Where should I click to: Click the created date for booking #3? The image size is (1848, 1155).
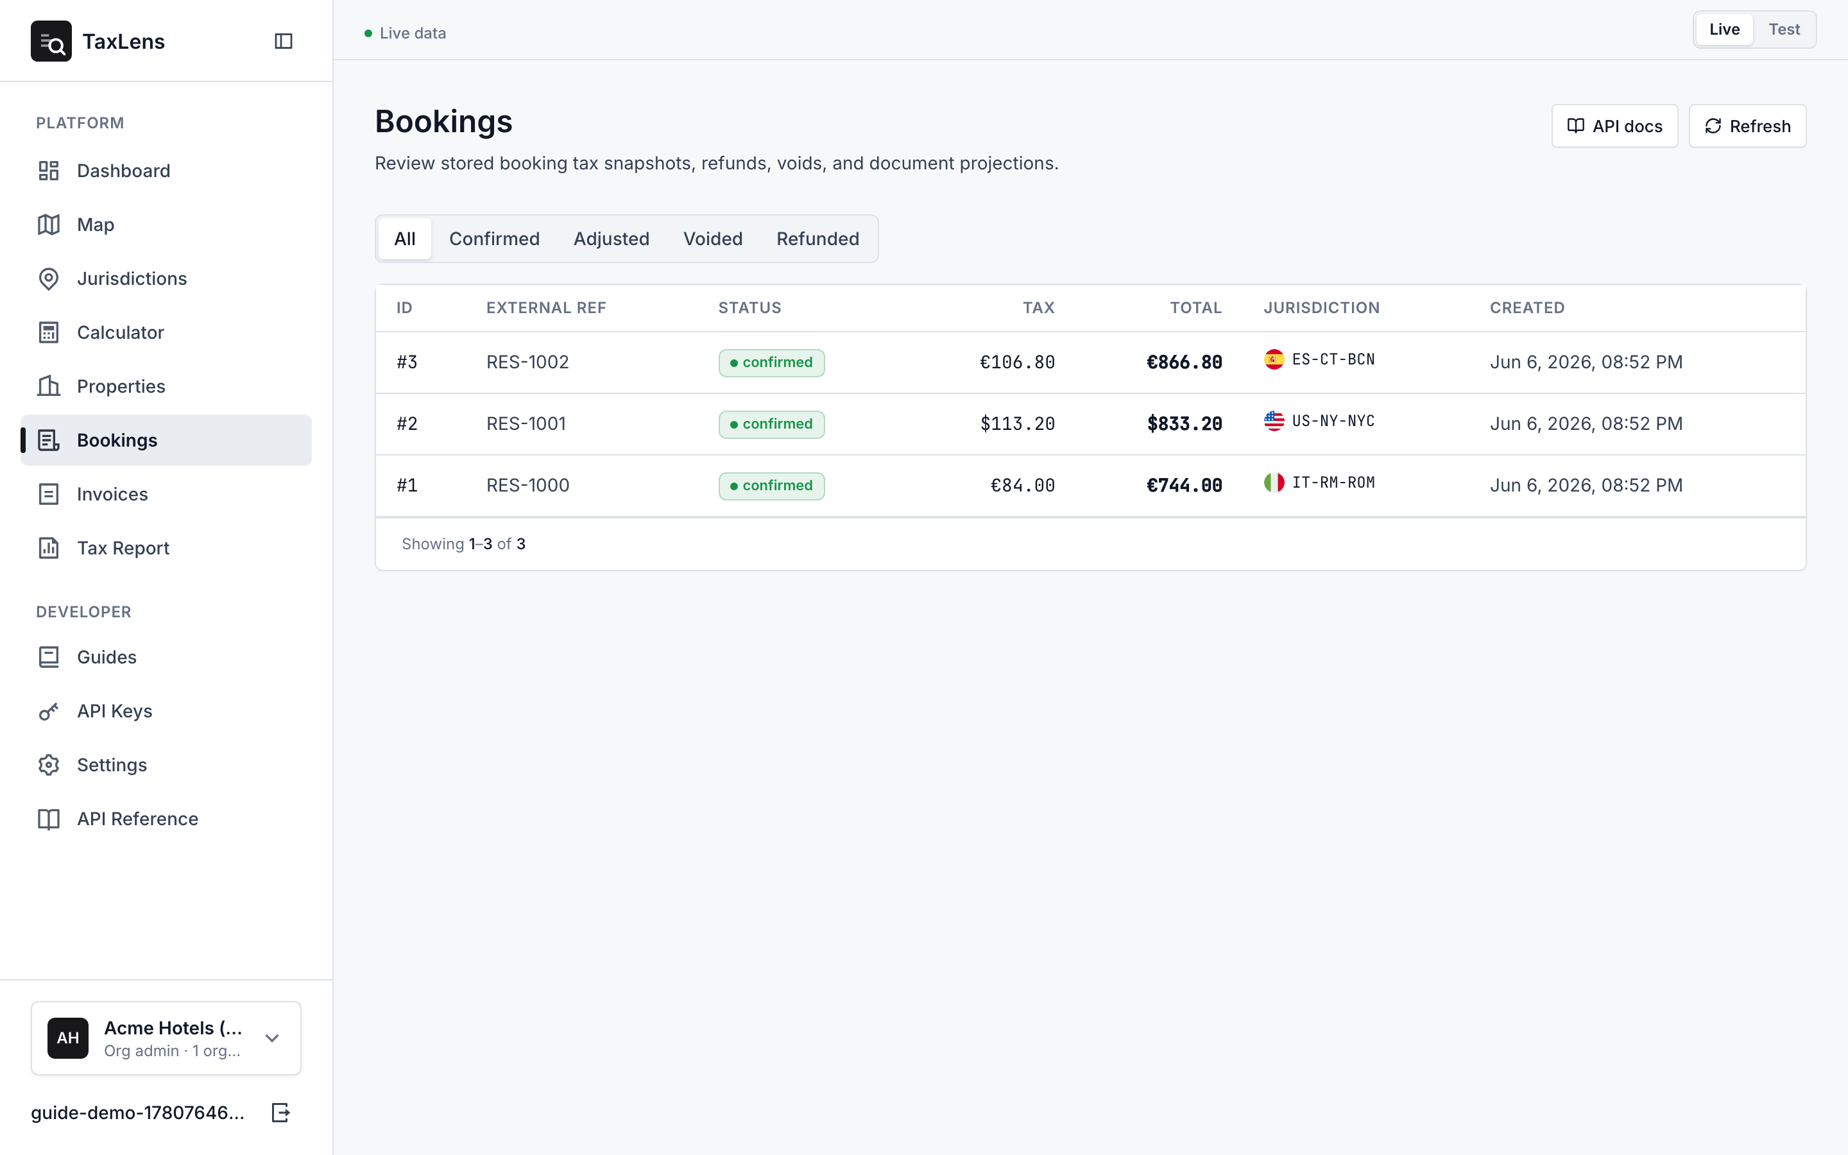click(x=1586, y=362)
